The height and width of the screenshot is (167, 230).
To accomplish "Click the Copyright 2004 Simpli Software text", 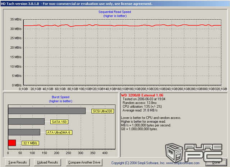I will [x=155, y=163].
